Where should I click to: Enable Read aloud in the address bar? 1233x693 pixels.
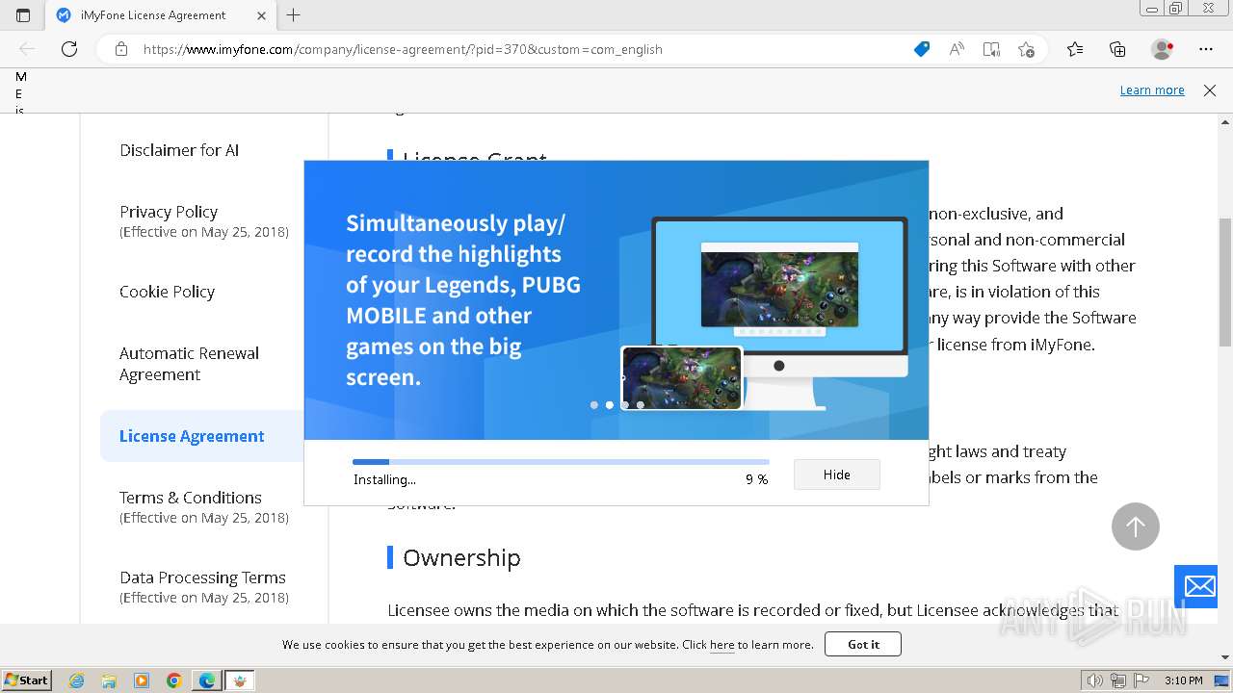957,49
